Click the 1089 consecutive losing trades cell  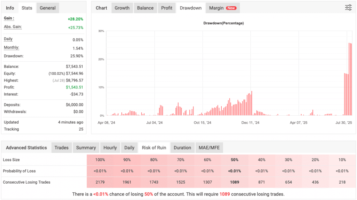(234, 182)
